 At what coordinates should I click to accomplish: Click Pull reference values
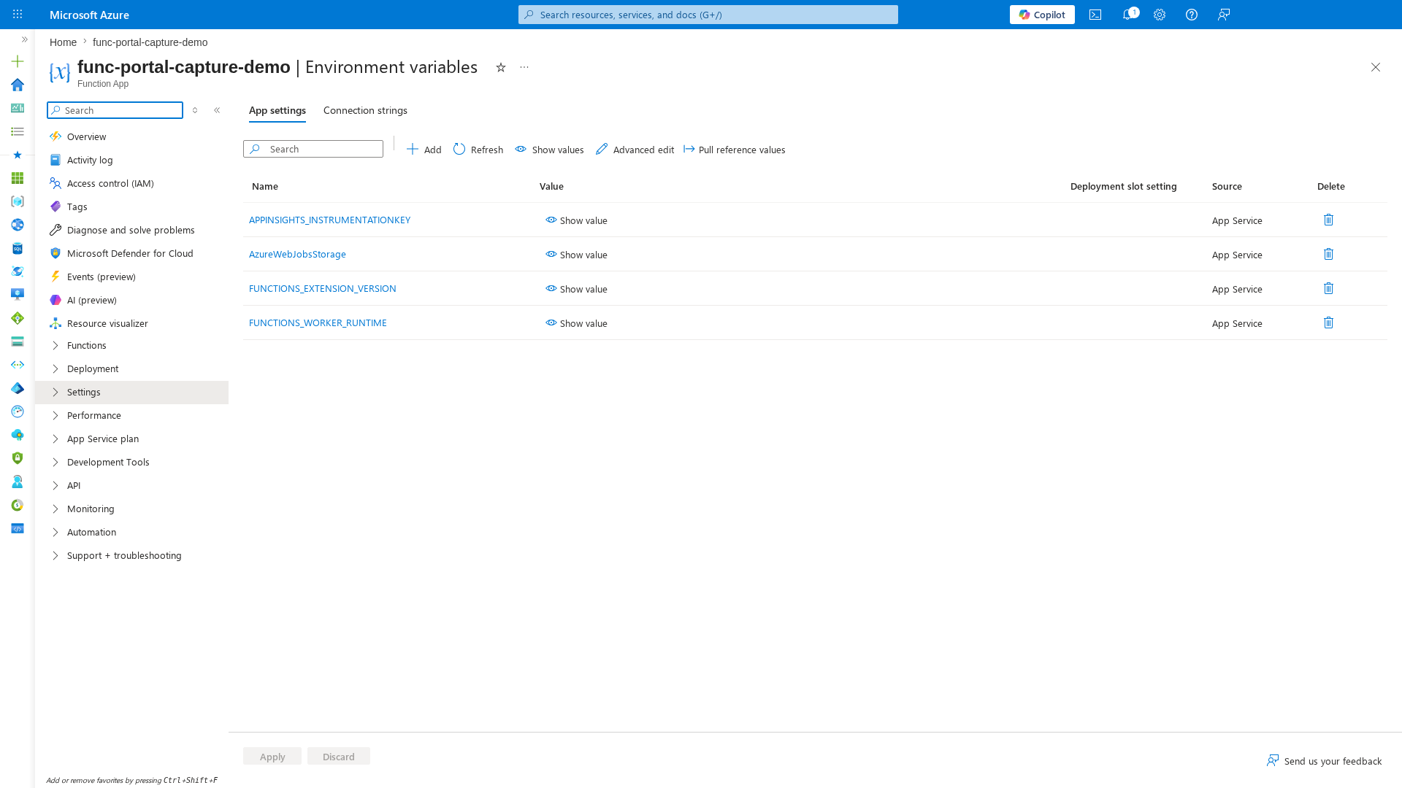(x=735, y=150)
